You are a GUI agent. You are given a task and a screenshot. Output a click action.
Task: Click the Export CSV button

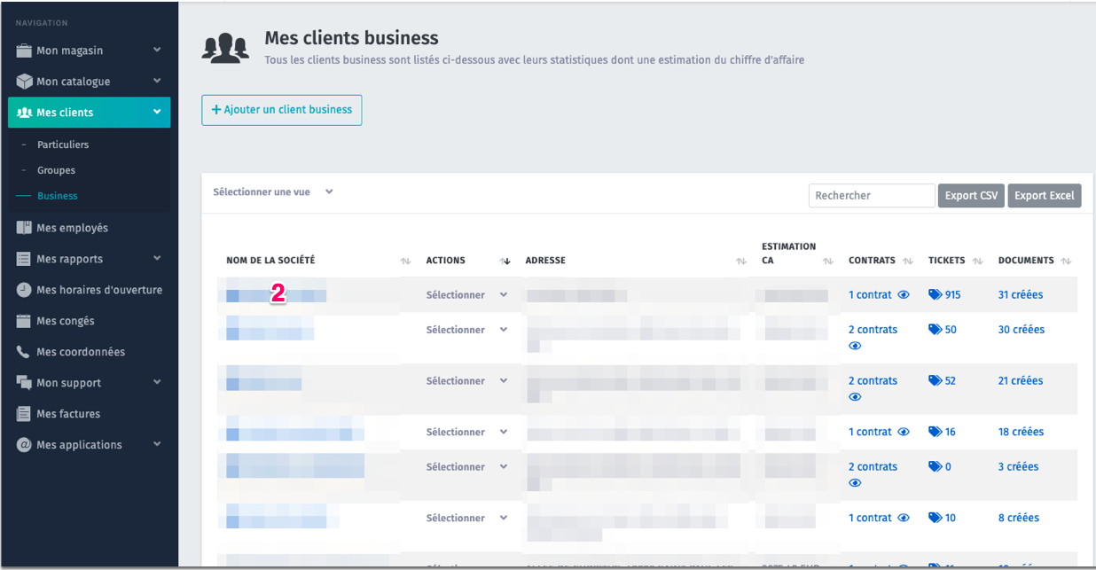971,196
